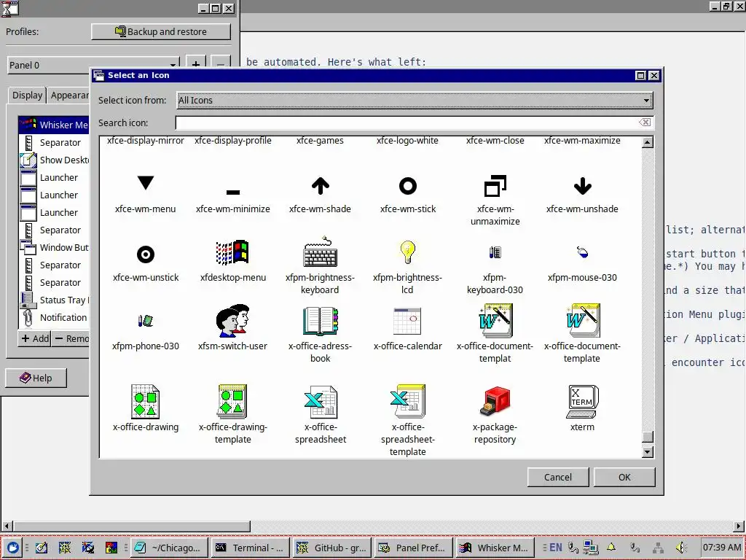The image size is (746, 560).
Task: Switch to ~/Chicago... taskbar window
Action: 168,548
